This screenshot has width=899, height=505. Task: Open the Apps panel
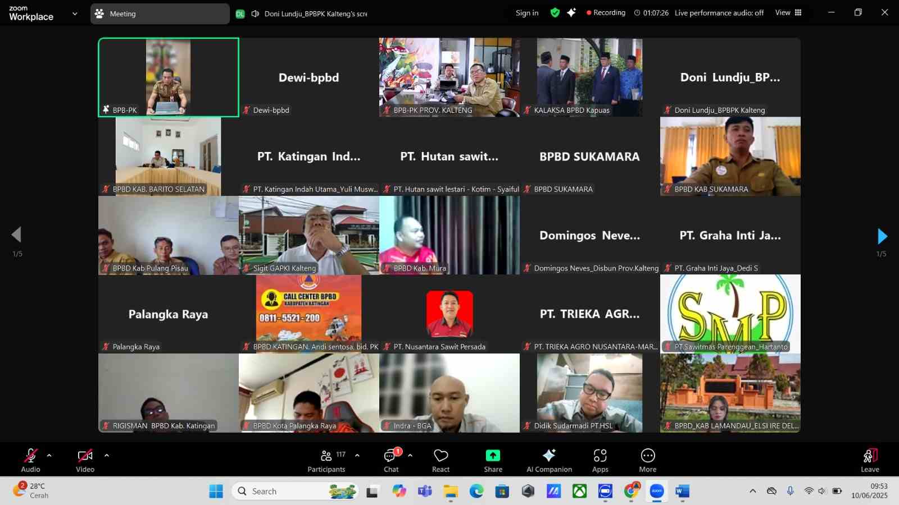[600, 460]
